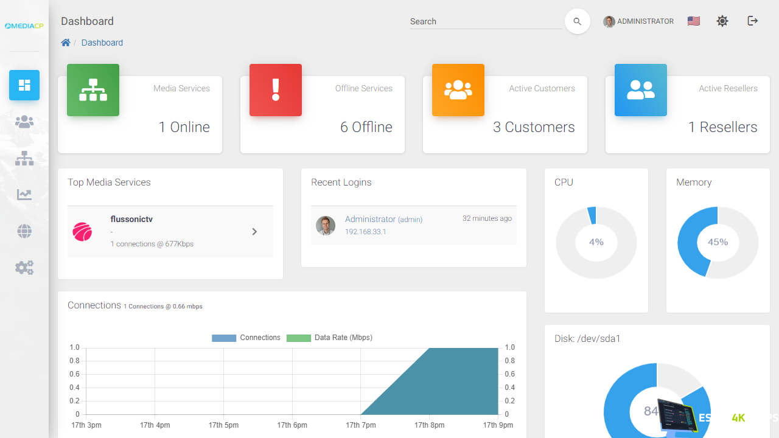The height and width of the screenshot is (438, 779).
Task: Toggle dark mode with the sun icon
Action: click(722, 21)
